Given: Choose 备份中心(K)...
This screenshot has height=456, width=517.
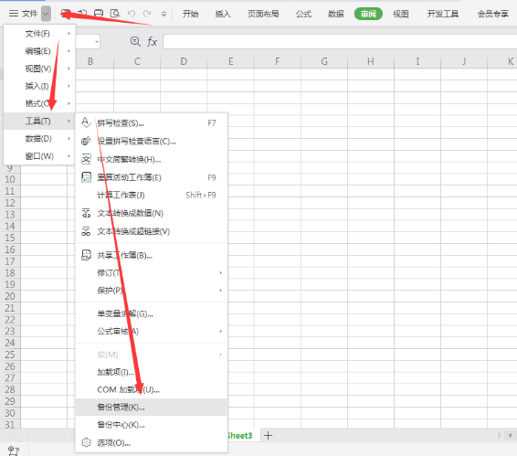Looking at the screenshot, I should coord(152,425).
